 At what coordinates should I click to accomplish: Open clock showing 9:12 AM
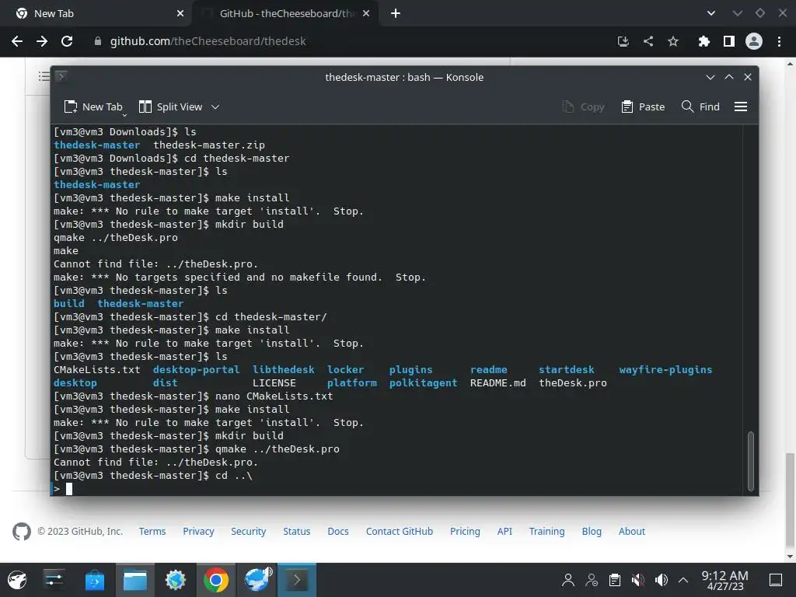[x=725, y=580]
